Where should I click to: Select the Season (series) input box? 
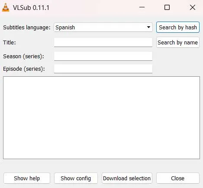[x=103, y=56]
